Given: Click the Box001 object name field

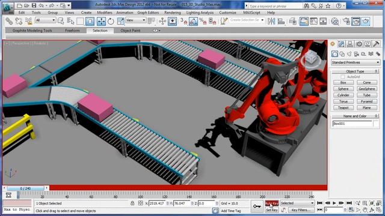Looking at the screenshot, I should point(353,124).
